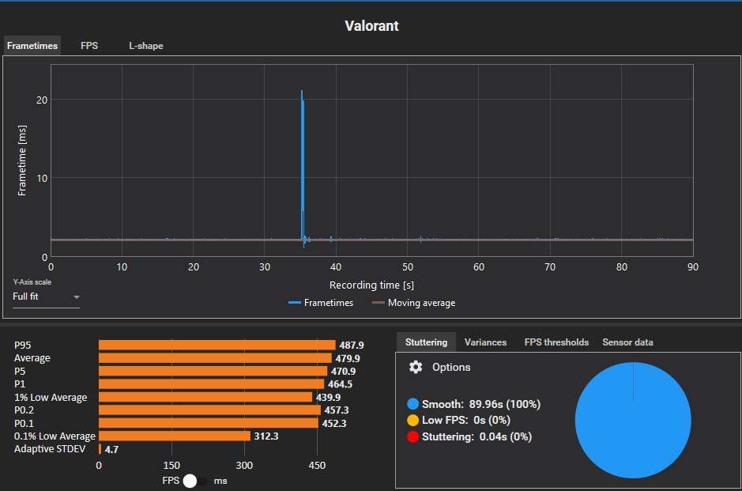Click the Adaptive STDEV bar showing 4.7
The image size is (742, 491).
coord(100,449)
